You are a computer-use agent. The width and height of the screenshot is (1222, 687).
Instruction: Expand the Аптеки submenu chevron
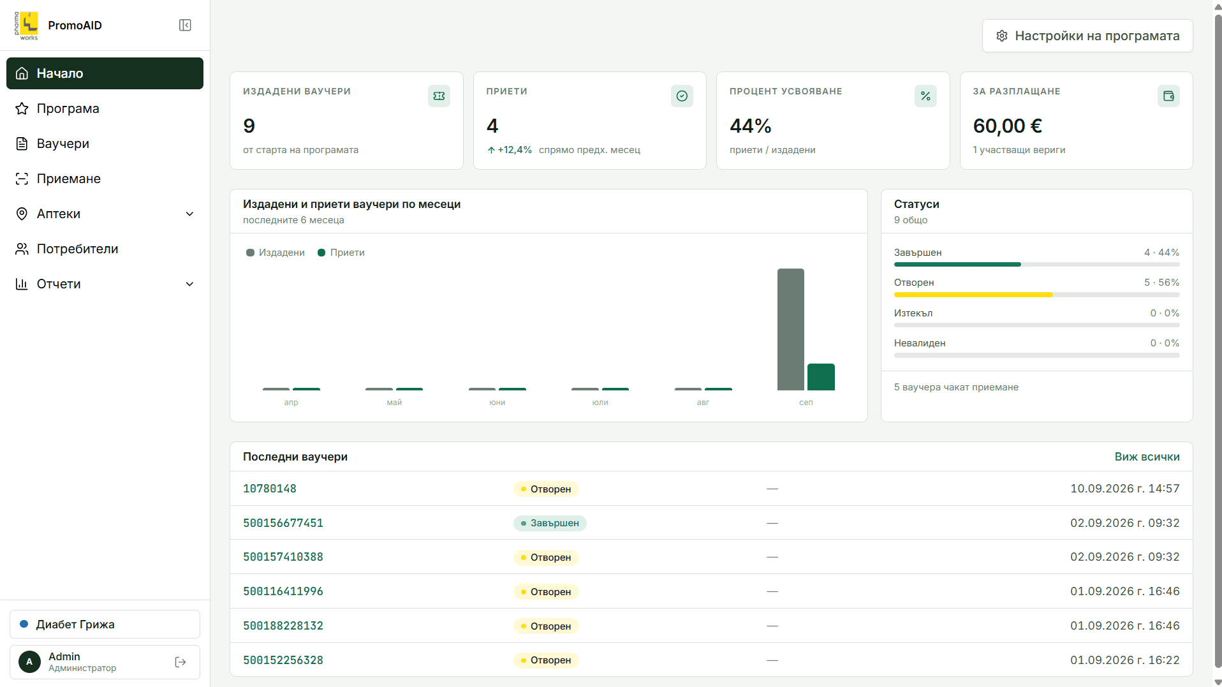pos(189,214)
